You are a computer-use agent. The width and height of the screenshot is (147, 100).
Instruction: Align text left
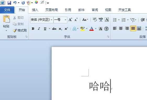click(x=115, y=28)
